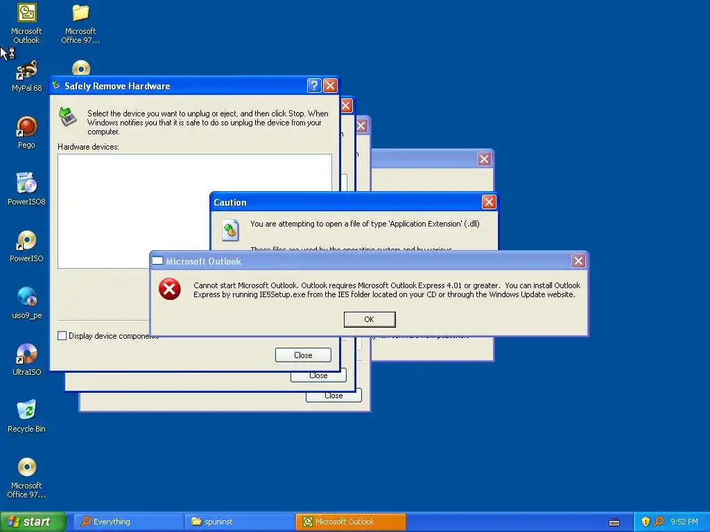Image resolution: width=710 pixels, height=532 pixels.
Task: Open the Everything magnifier tray icon
Action: [659, 522]
